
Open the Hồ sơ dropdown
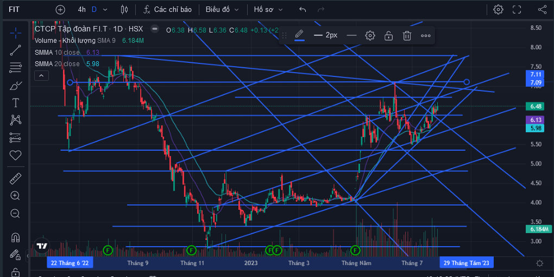(x=268, y=10)
